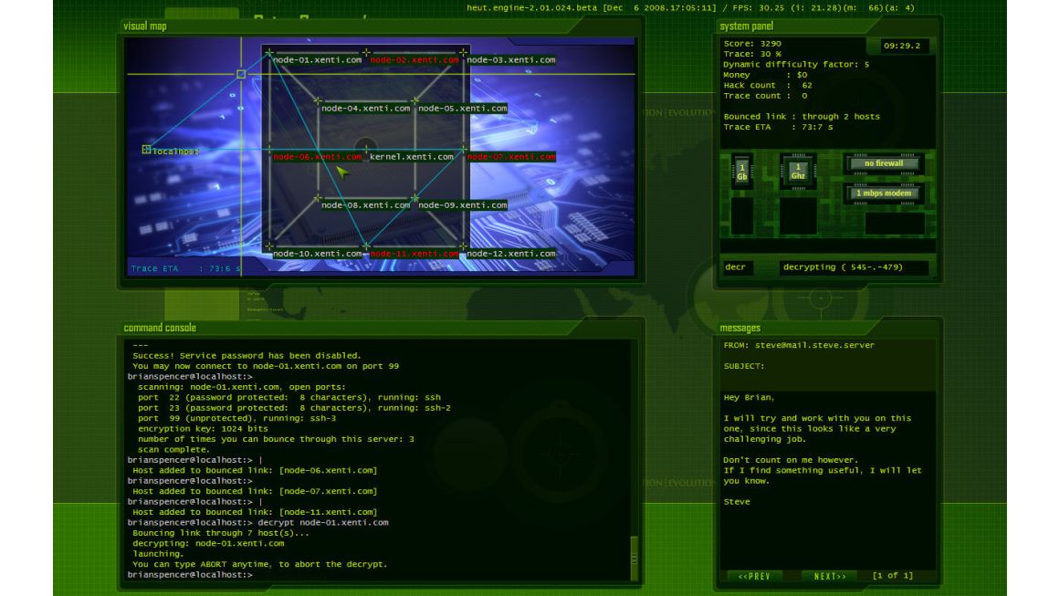1059x596 pixels.
Task: Click the 'Money : $0' line
Action: (765, 75)
